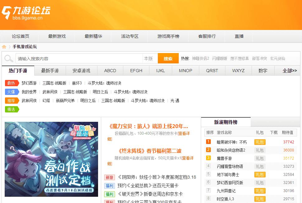
Task: Click hot search term 神雕侠侣2
Action: [201, 58]
